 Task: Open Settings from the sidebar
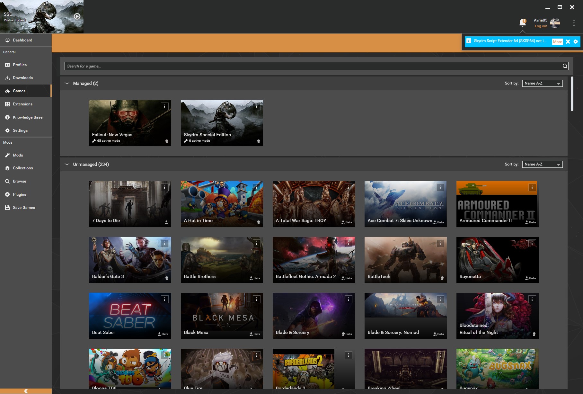click(26, 130)
